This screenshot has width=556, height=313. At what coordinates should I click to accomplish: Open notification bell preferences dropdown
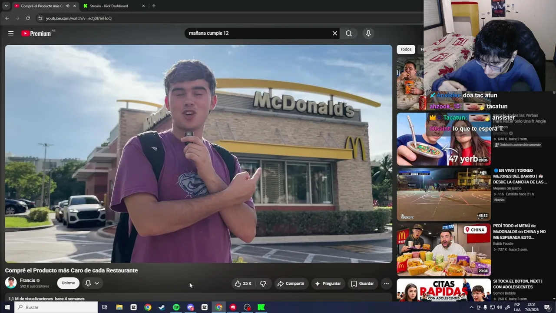pyautogui.click(x=92, y=283)
